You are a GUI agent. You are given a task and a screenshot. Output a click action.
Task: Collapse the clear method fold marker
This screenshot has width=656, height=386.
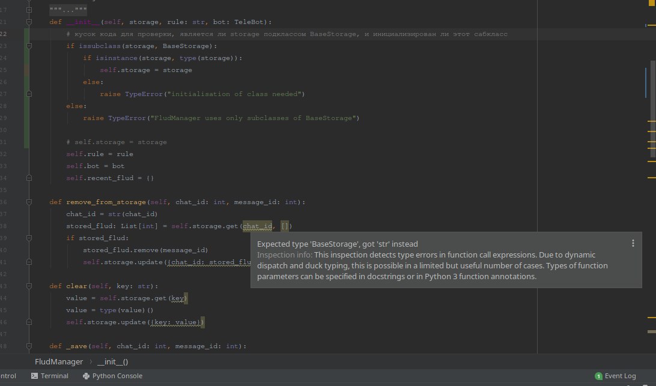[x=29, y=286]
